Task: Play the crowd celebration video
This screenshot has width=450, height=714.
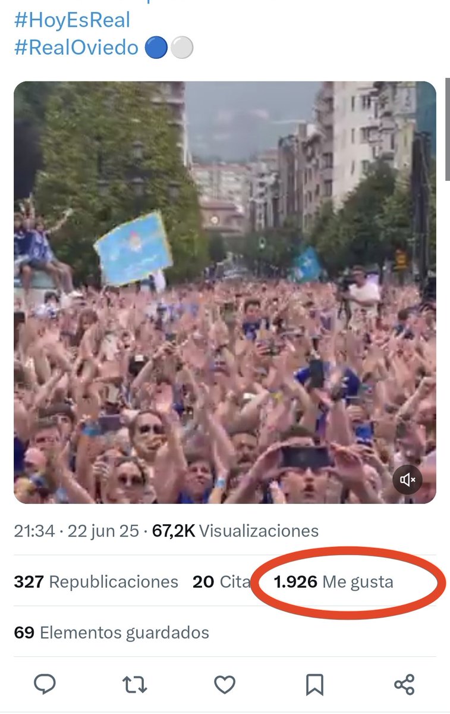Action: tap(225, 293)
